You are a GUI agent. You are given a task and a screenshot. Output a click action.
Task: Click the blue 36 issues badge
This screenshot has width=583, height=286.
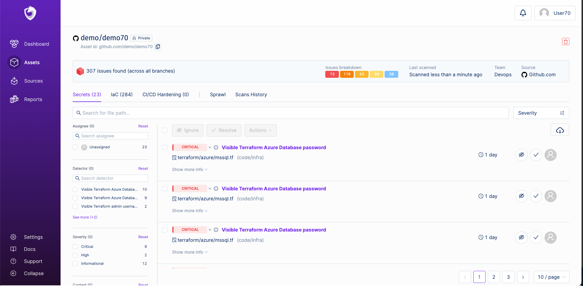click(x=392, y=74)
